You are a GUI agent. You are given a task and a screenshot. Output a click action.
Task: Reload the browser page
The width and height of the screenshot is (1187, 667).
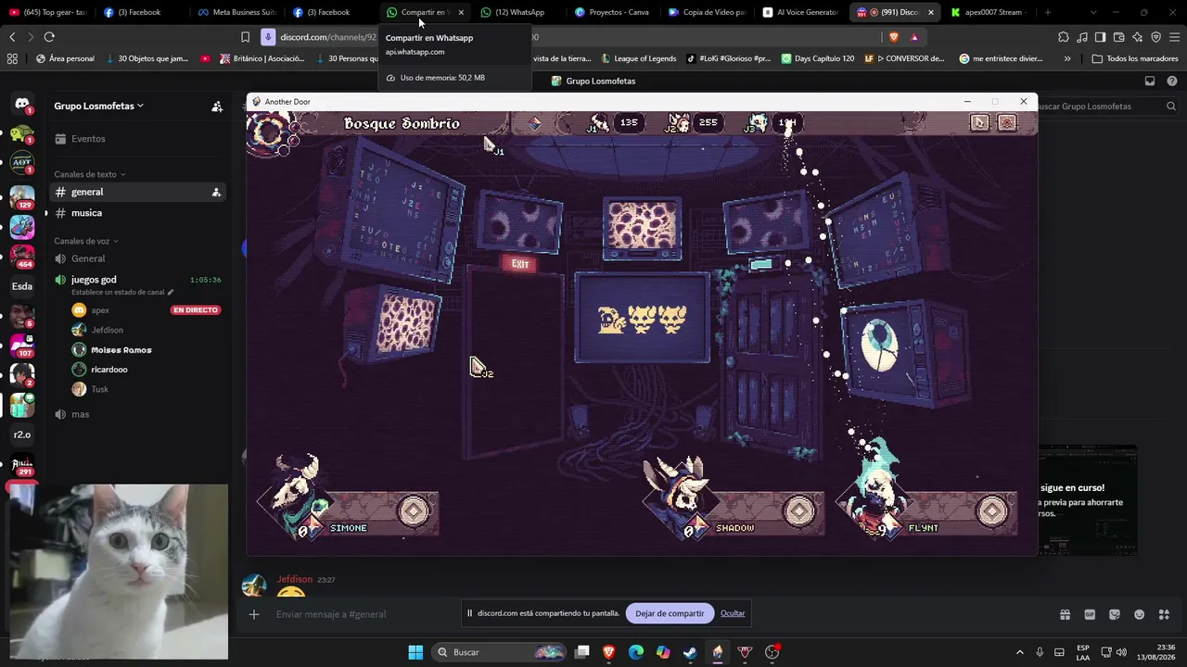click(x=49, y=37)
